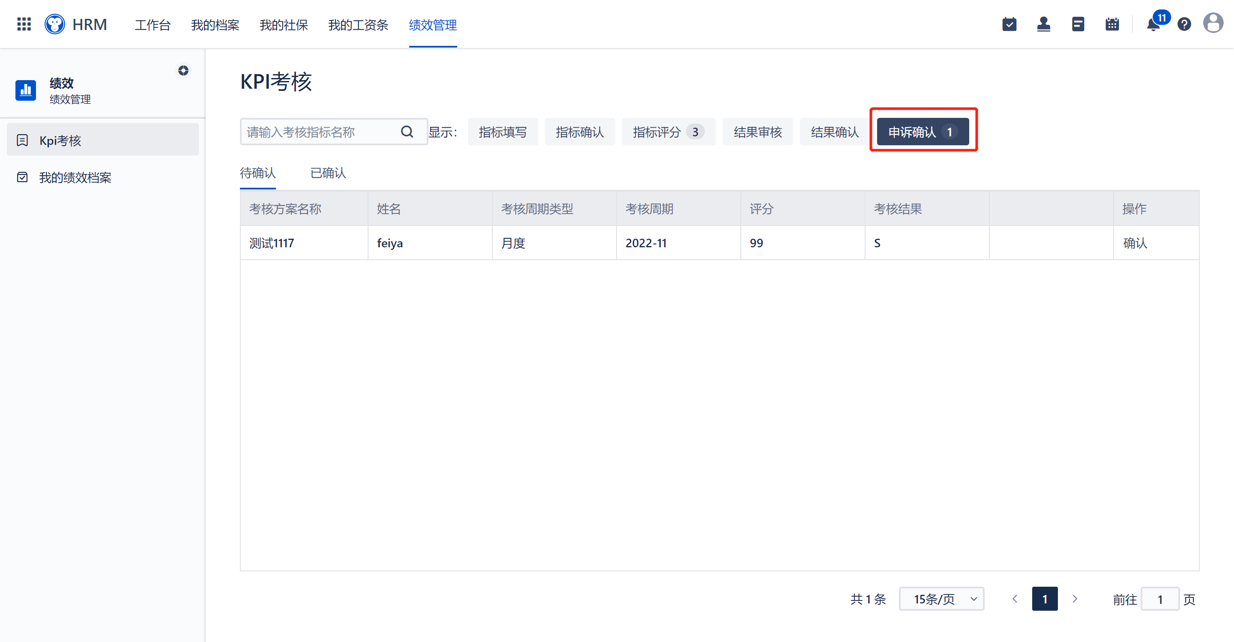The image size is (1234, 642).
Task: Go to previous page arrow
Action: 1015,598
